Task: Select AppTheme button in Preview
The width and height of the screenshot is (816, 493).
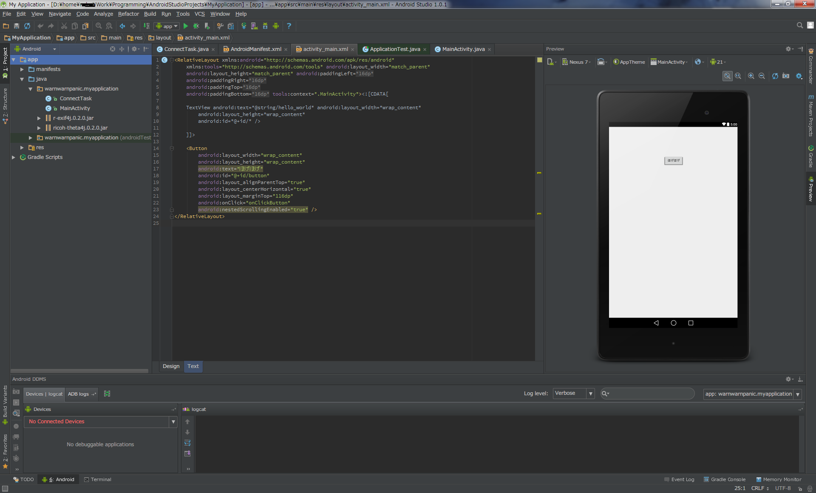Action: (629, 62)
